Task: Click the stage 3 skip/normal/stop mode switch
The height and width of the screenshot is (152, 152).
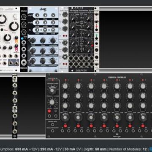Action: (91, 117)
